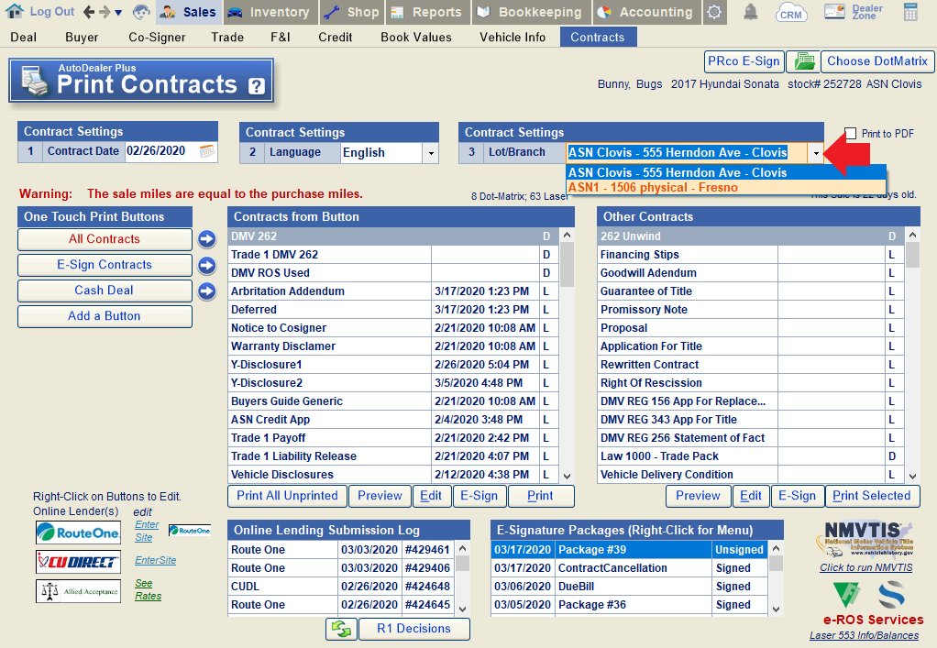
Task: Click the green refresh icon beside R1 Decisions
Action: (341, 629)
